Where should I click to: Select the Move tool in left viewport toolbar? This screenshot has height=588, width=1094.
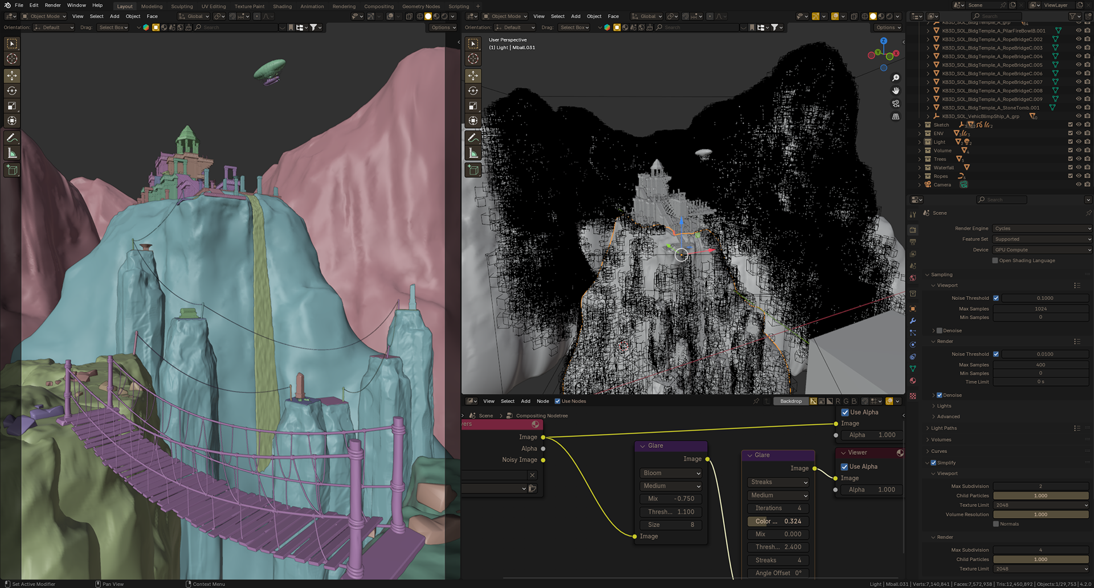pos(12,76)
